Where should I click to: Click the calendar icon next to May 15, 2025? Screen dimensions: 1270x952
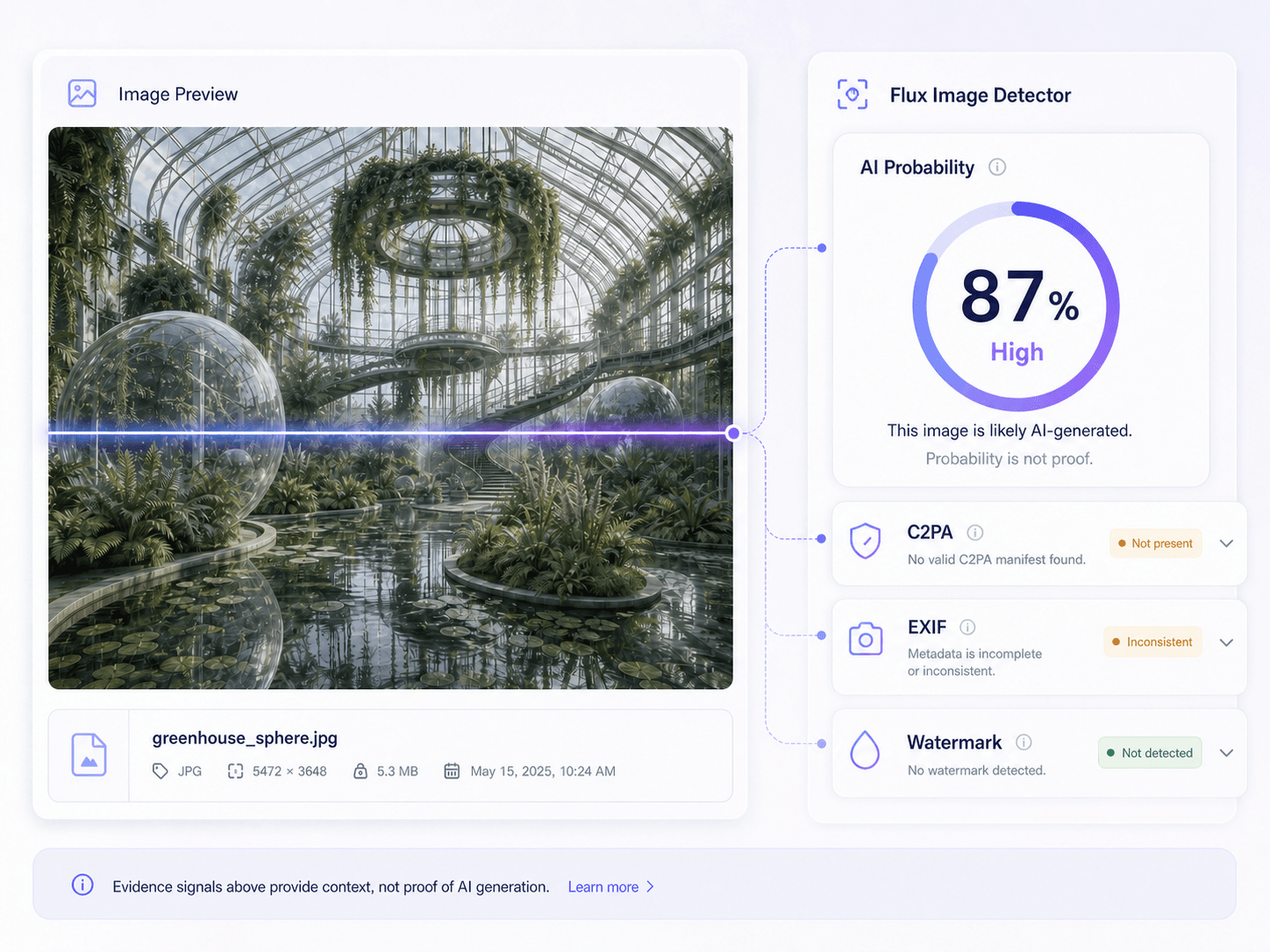[452, 771]
